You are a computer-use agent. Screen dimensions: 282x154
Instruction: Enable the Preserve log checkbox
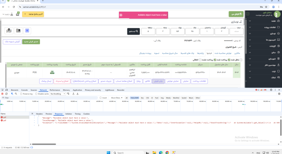[21, 94]
